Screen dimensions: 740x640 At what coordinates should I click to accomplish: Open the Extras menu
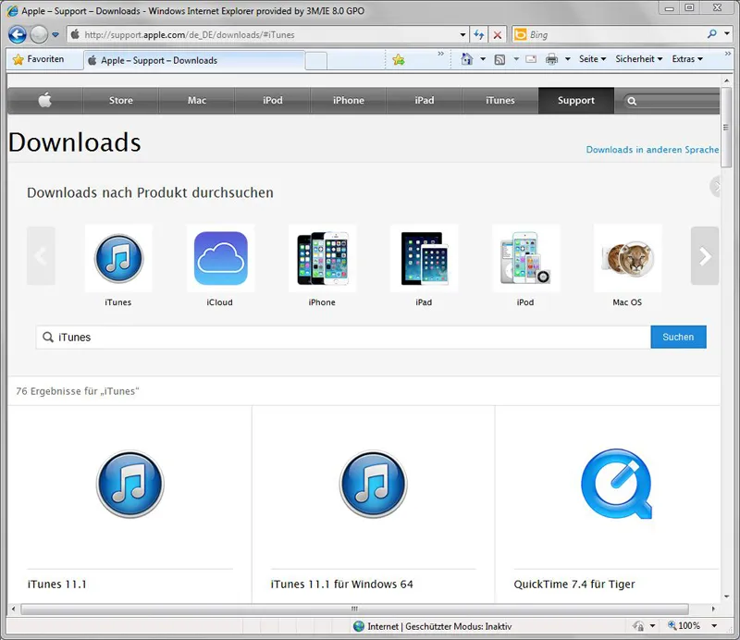pyautogui.click(x=687, y=59)
